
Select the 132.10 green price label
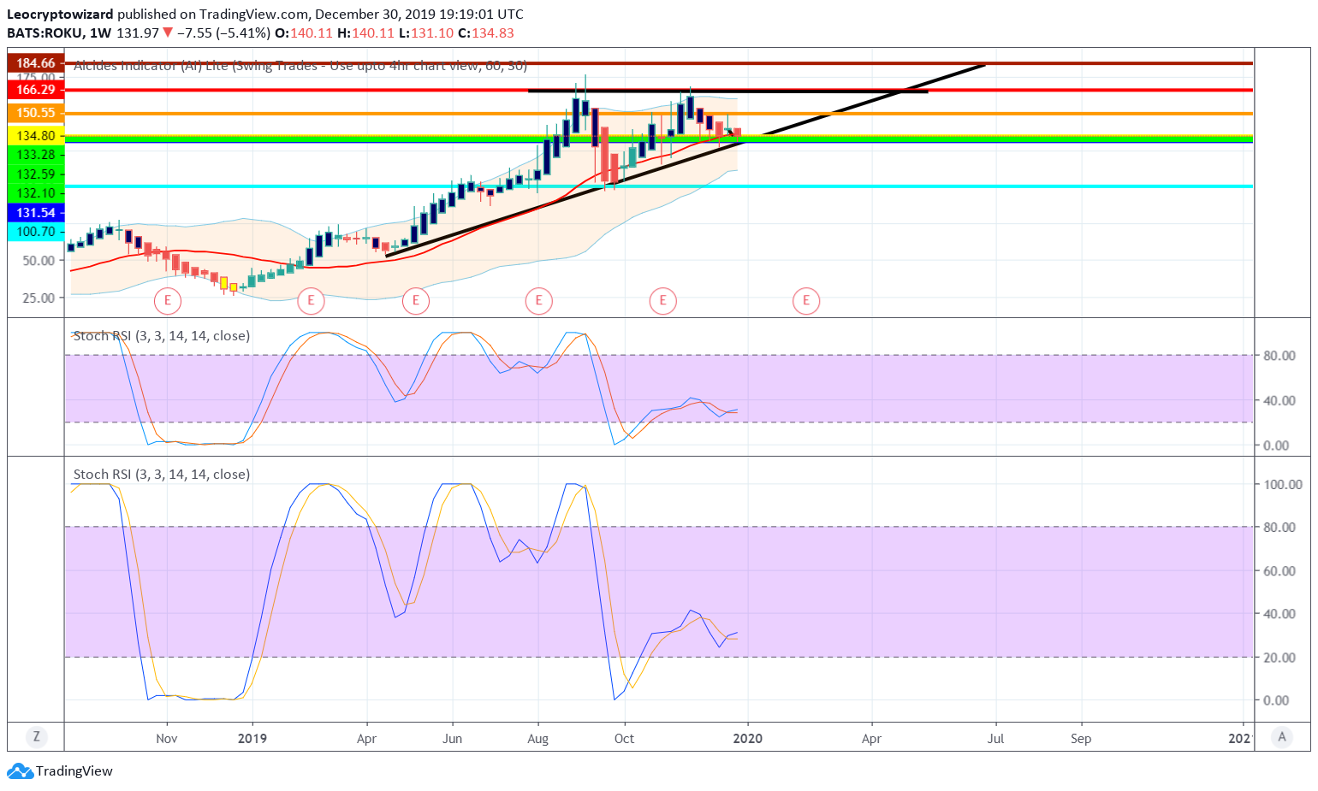click(x=36, y=193)
